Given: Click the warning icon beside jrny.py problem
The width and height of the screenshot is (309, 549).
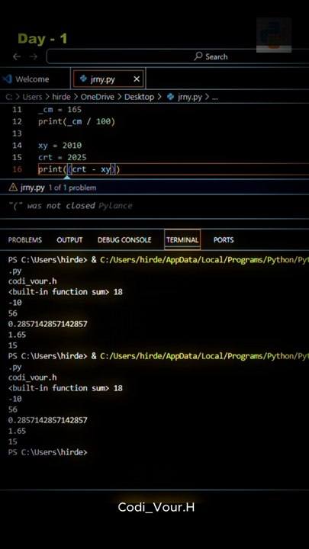Looking at the screenshot, I should 13,188.
